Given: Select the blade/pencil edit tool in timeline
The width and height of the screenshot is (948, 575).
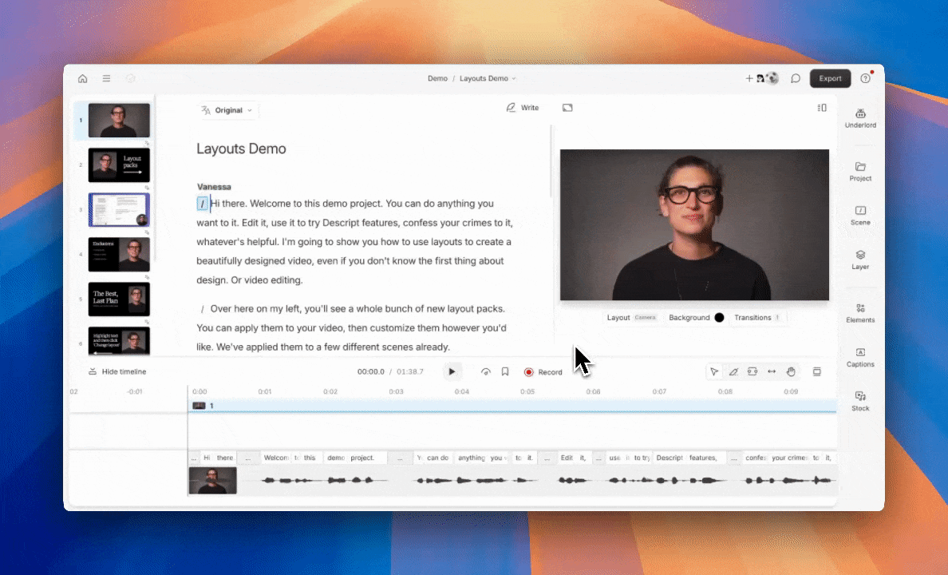Looking at the screenshot, I should click(733, 371).
